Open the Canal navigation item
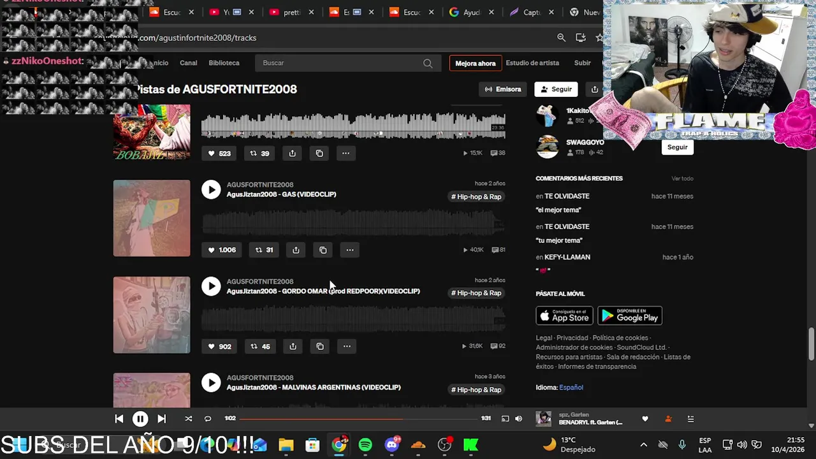Image resolution: width=816 pixels, height=459 pixels. tap(189, 63)
